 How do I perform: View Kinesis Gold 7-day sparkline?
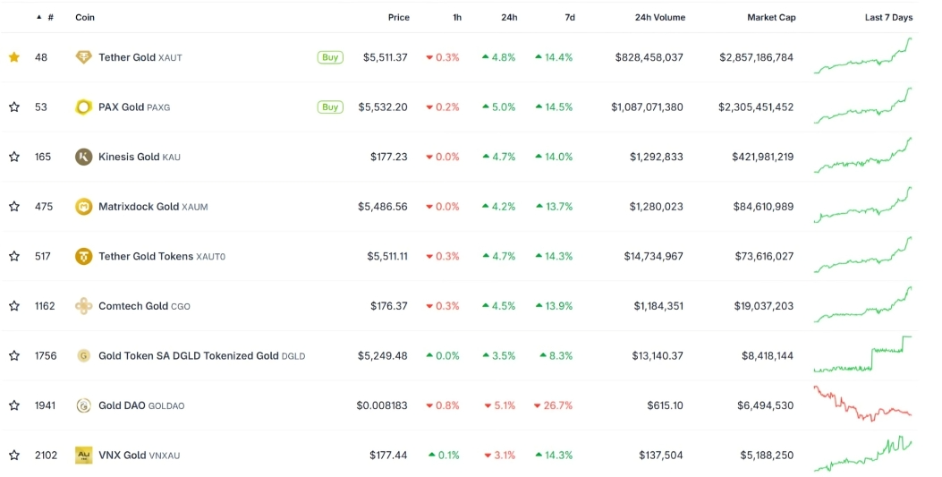point(863,156)
